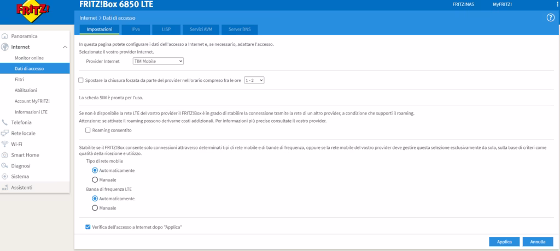Click the Assistenti icon

click(x=4, y=188)
